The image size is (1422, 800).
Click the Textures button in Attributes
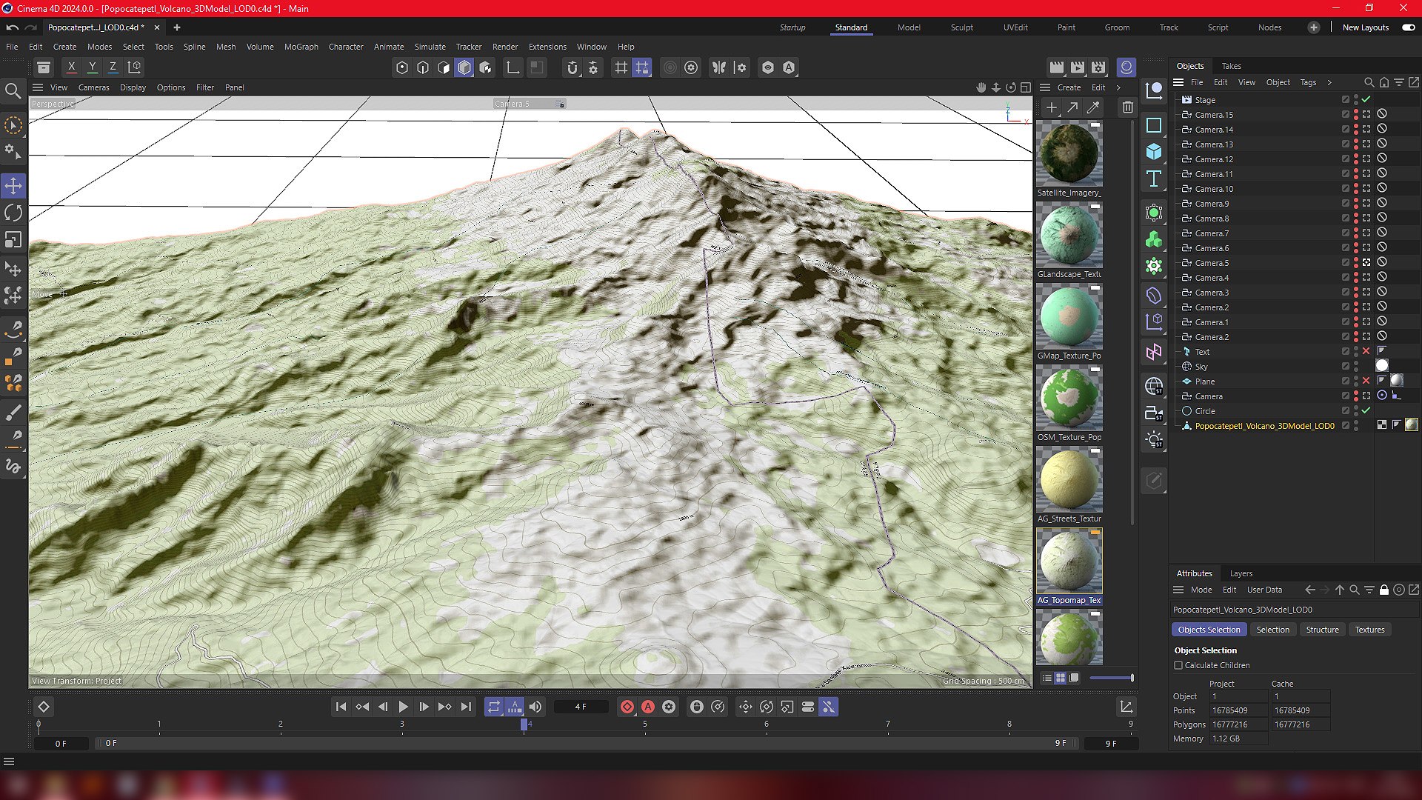[x=1369, y=630]
